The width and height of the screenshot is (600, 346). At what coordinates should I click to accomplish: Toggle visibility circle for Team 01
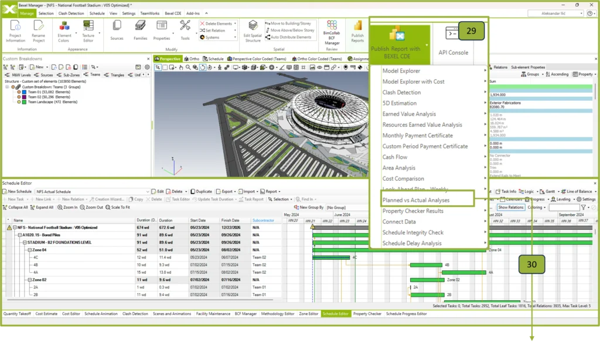click(x=19, y=92)
